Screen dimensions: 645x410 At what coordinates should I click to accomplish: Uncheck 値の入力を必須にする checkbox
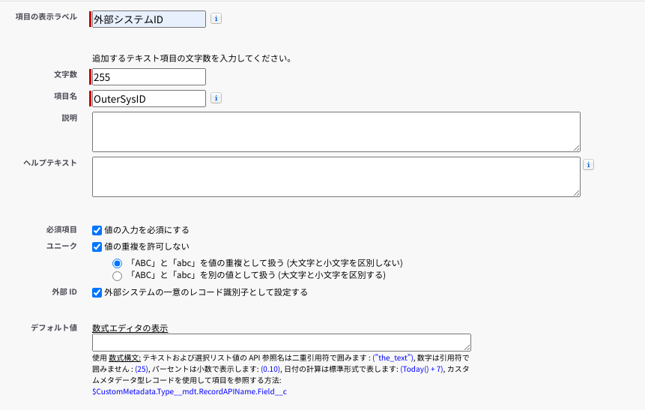point(97,230)
